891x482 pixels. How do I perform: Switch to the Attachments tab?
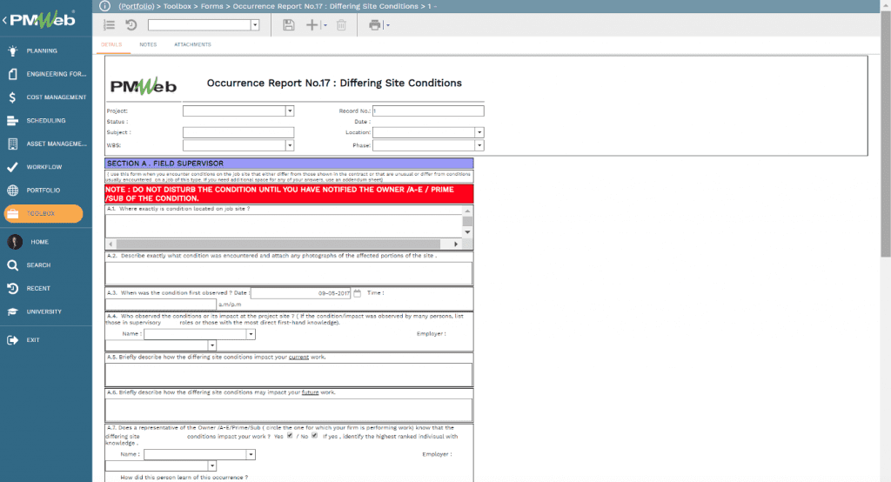pyautogui.click(x=192, y=44)
